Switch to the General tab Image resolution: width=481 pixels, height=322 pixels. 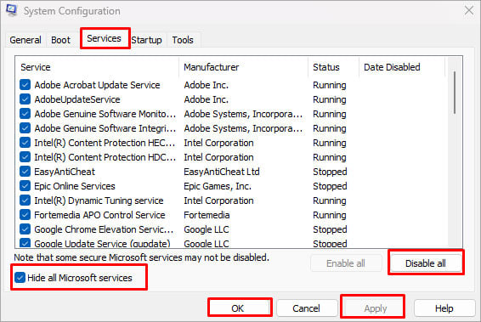click(25, 40)
